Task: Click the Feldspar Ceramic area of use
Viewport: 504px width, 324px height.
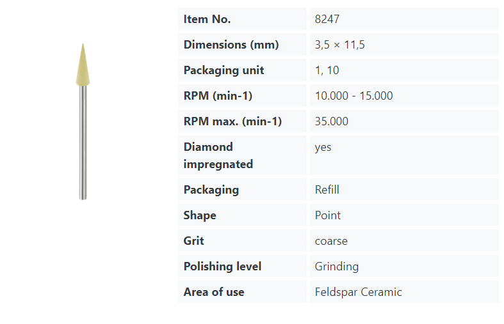Action: [358, 292]
